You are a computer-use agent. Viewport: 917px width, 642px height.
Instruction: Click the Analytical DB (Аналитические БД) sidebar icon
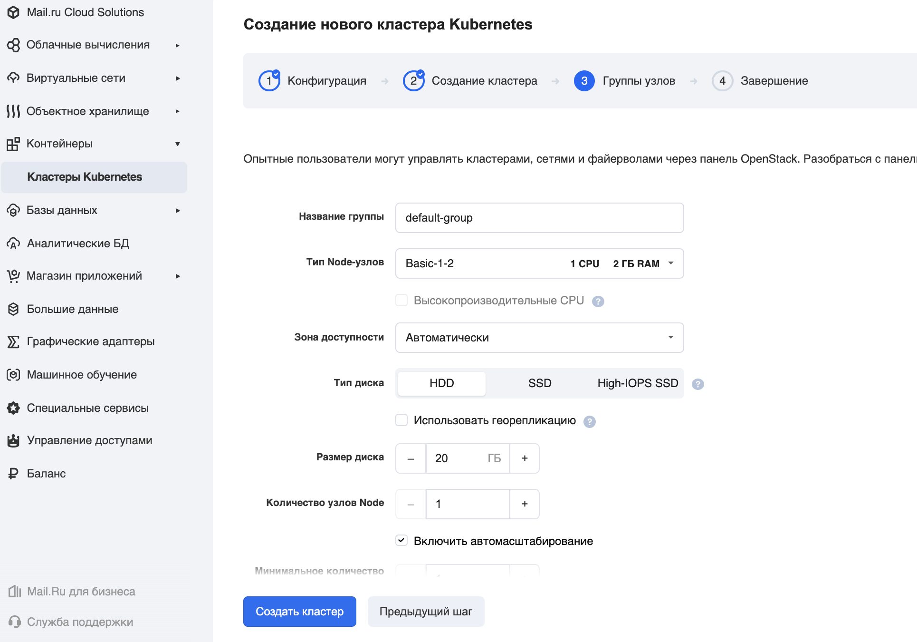point(13,243)
